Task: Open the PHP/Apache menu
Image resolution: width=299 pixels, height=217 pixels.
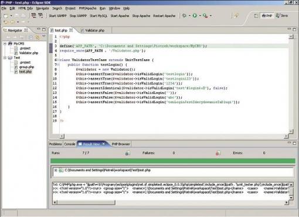Action: coord(87,8)
